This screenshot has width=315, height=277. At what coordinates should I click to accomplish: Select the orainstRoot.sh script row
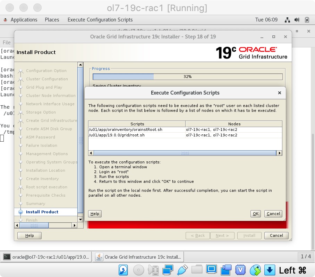click(185, 129)
